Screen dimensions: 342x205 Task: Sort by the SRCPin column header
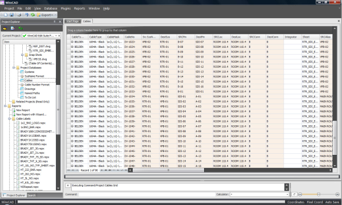point(186,37)
